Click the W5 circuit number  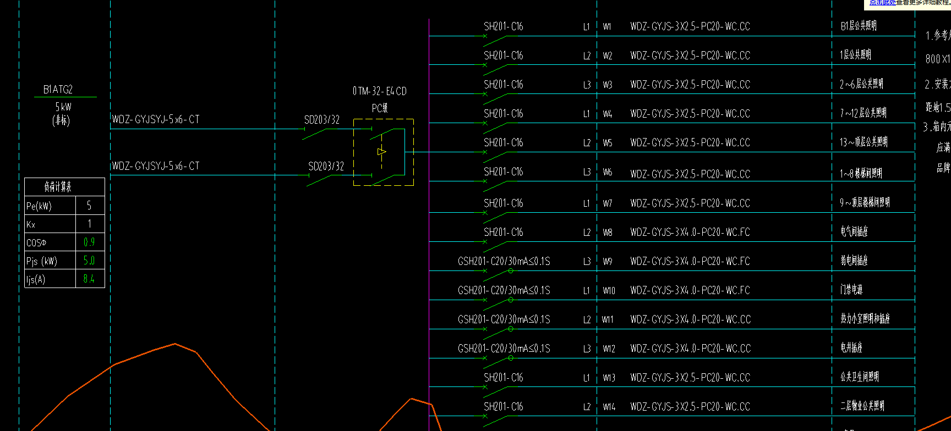[608, 143]
